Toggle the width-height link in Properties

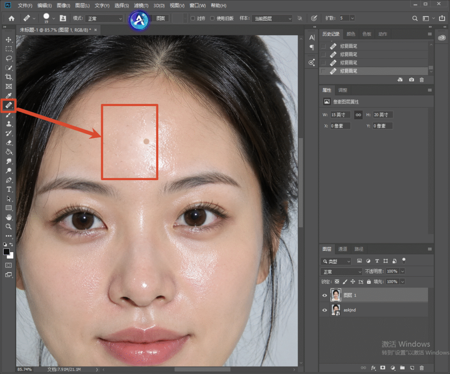pyautogui.click(x=359, y=115)
